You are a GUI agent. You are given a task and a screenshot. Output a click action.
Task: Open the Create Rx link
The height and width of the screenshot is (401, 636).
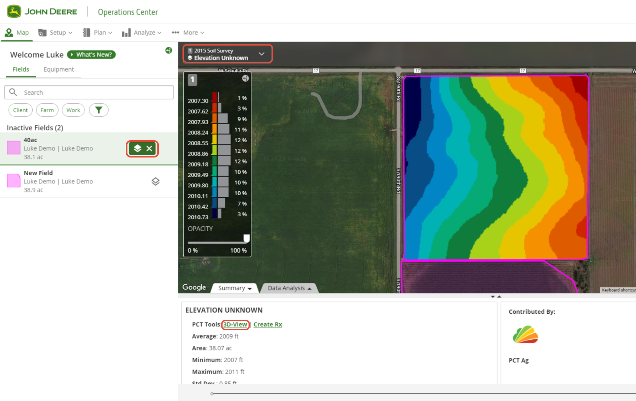pyautogui.click(x=268, y=324)
